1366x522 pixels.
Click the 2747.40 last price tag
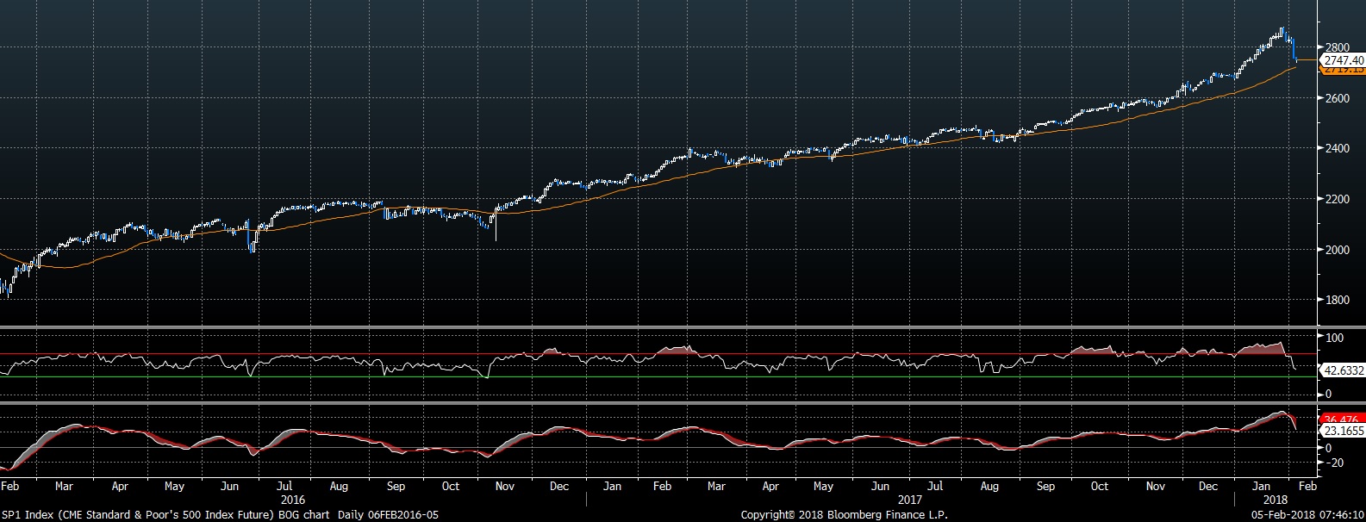coord(1343,60)
